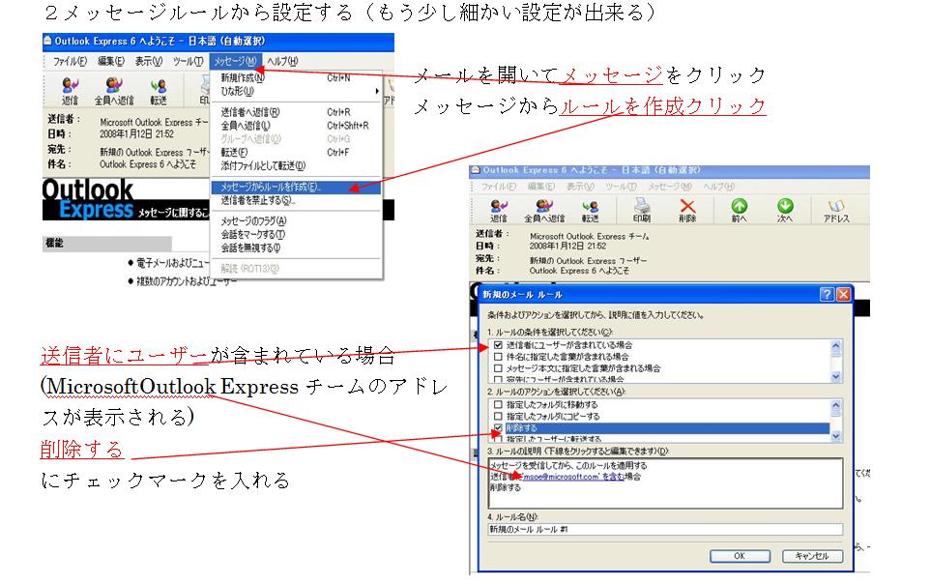Screen dimensions: 930x584
Task: Click the red Delete (削除) X icon
Action: point(687,211)
